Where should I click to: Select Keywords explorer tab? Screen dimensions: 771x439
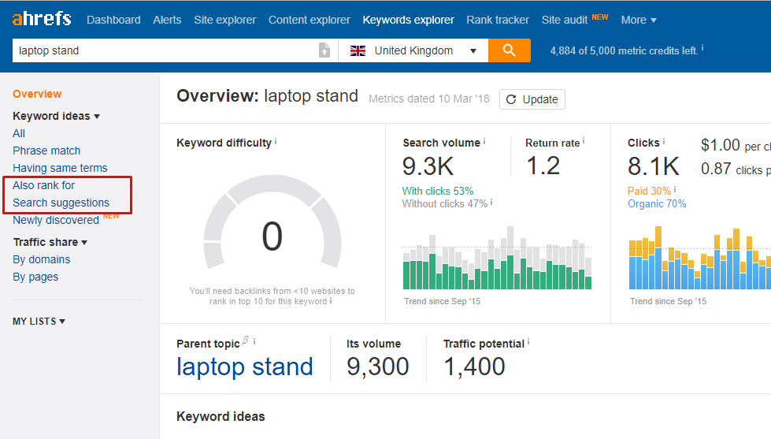tap(408, 20)
